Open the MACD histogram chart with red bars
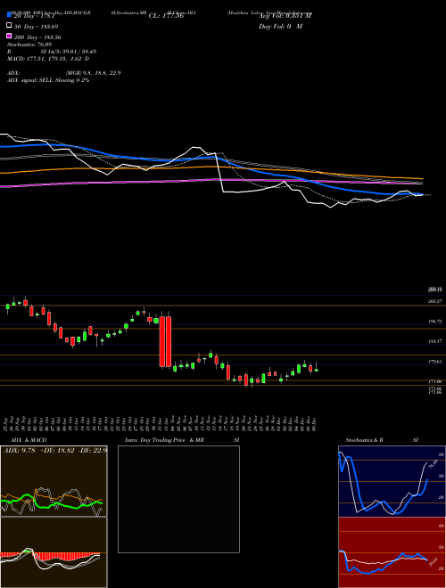Image resolution: width=446 pixels, height=588 pixels. [x=54, y=552]
